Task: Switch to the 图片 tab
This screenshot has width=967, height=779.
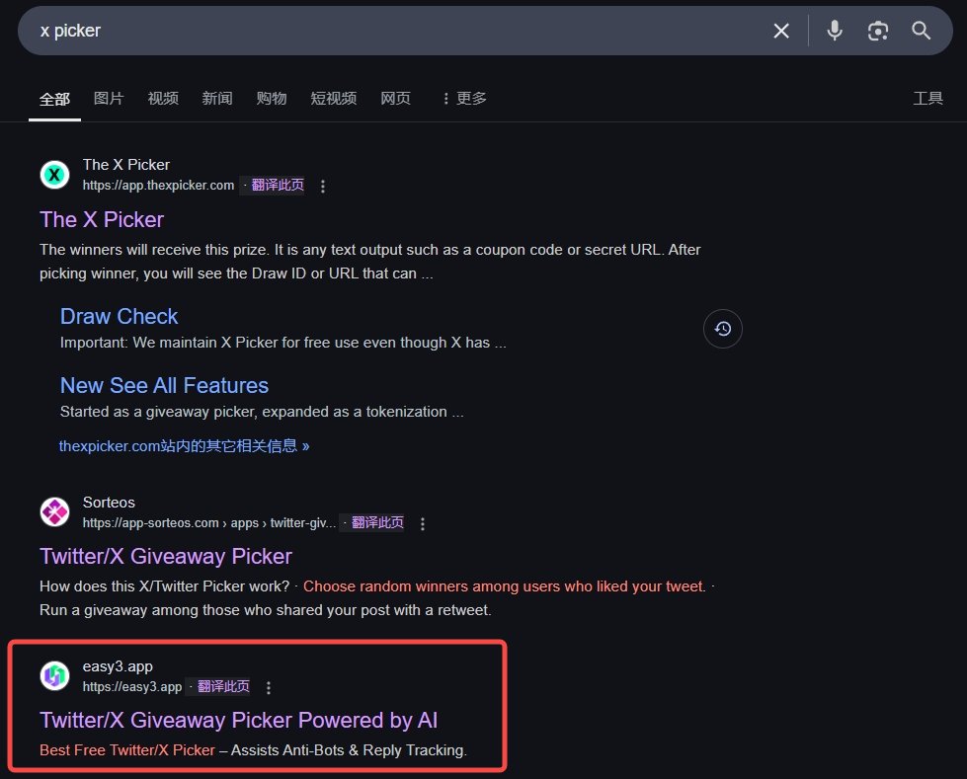Action: pyautogui.click(x=109, y=98)
